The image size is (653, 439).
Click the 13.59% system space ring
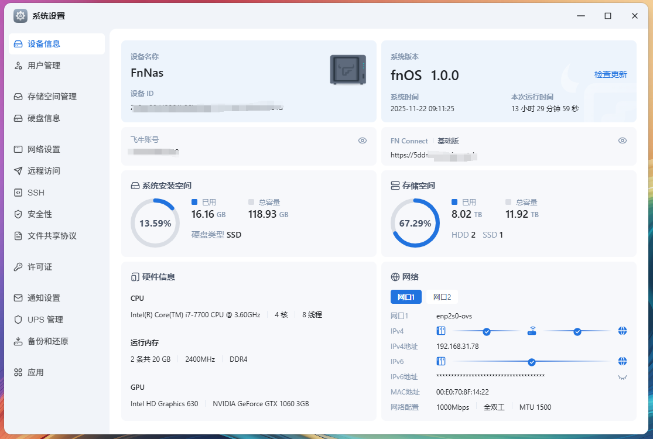click(155, 223)
